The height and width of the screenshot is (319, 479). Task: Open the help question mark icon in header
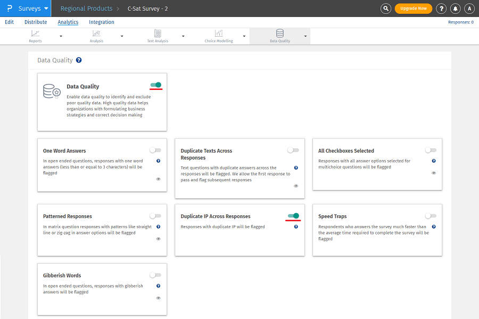coord(441,9)
